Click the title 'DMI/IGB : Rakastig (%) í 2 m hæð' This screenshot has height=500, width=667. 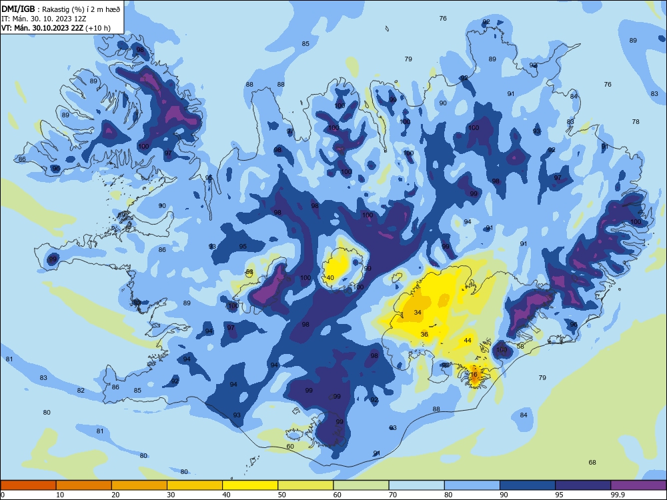click(x=61, y=9)
